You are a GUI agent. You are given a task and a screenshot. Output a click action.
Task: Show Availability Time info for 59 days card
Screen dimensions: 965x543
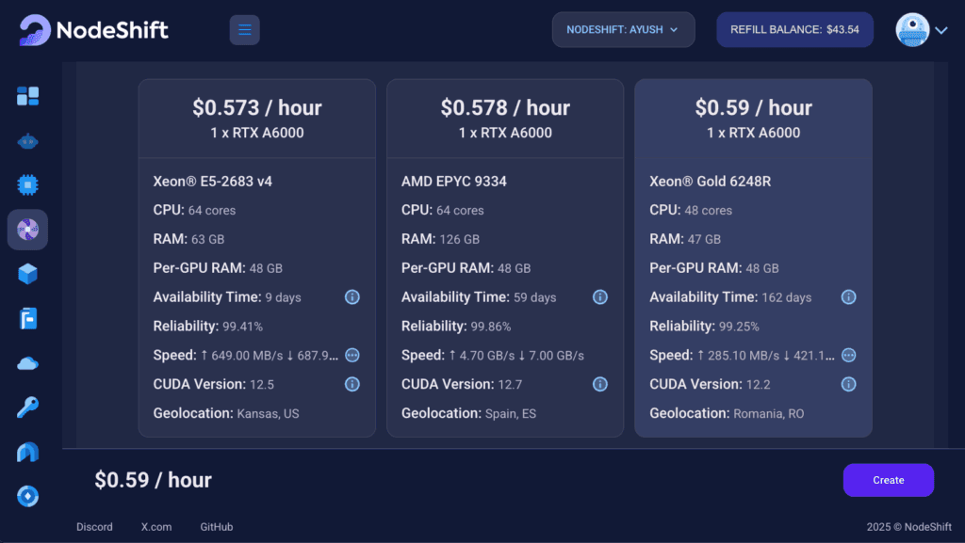600,297
